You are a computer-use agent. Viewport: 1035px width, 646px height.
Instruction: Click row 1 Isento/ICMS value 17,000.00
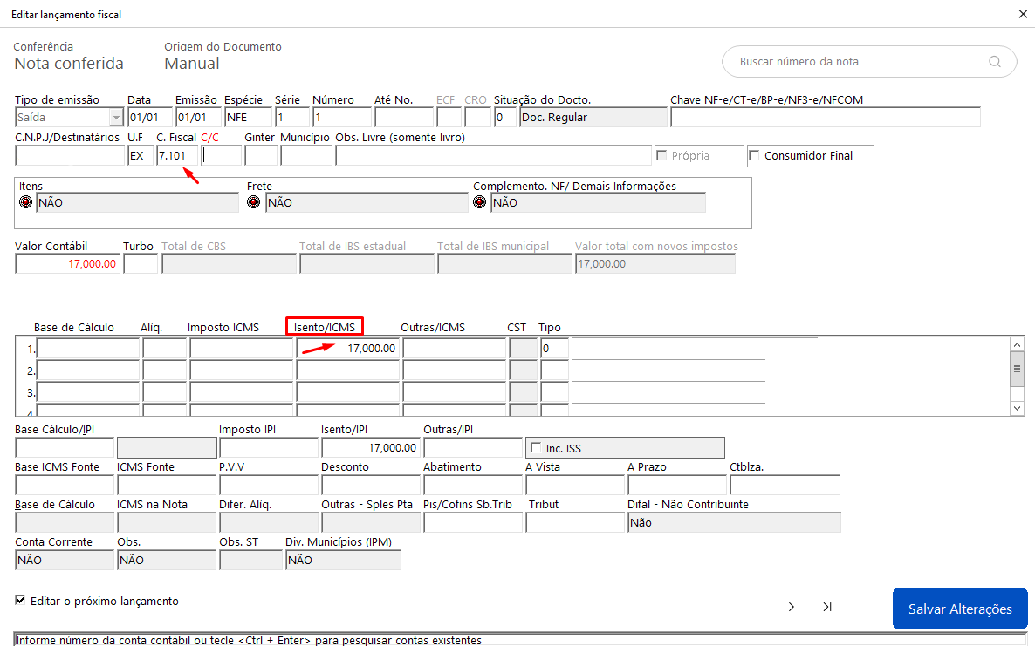pyautogui.click(x=347, y=348)
